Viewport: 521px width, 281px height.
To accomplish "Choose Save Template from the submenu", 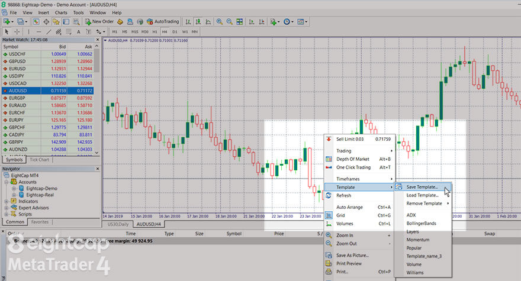I will pos(423,187).
